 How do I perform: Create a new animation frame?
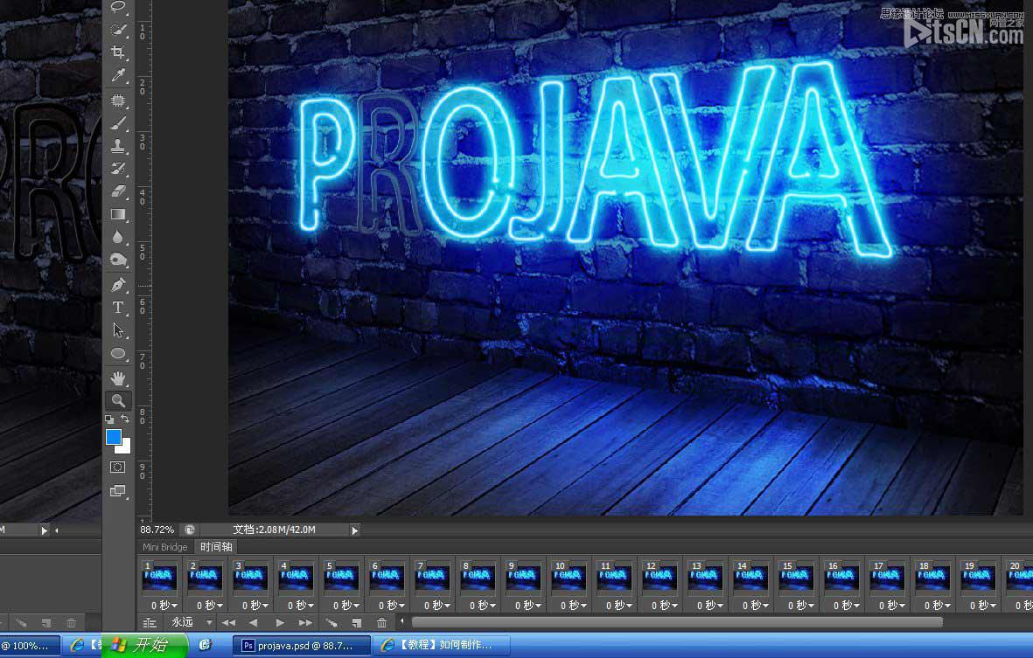tap(356, 622)
